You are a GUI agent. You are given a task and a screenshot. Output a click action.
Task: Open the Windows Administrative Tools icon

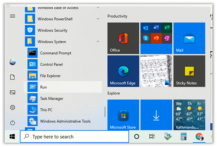tap(33, 121)
